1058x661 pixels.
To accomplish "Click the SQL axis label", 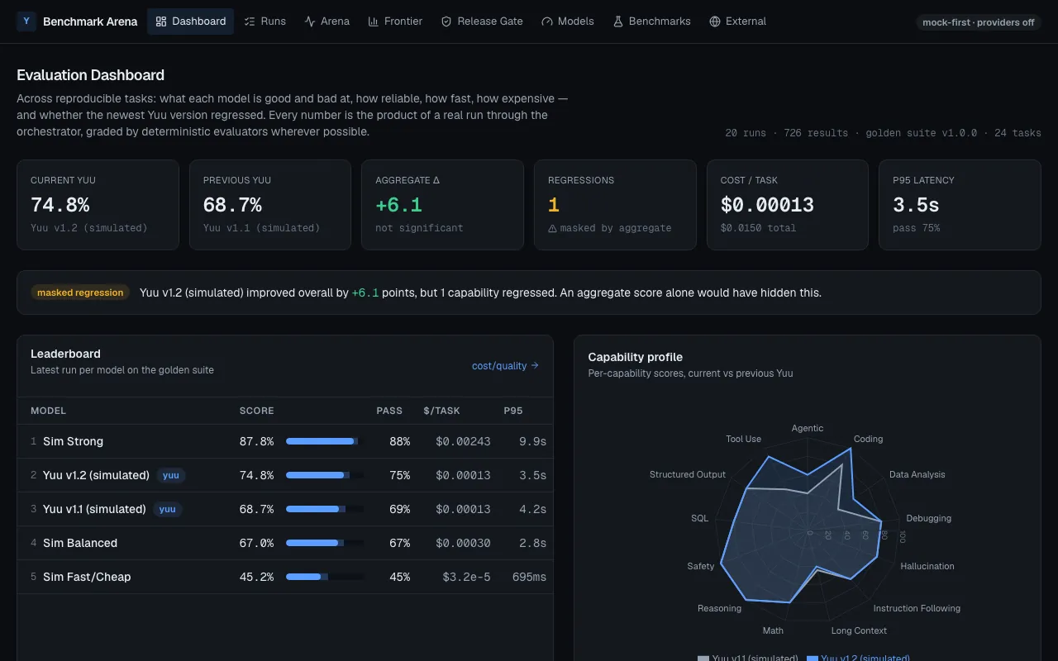I will coord(699,518).
